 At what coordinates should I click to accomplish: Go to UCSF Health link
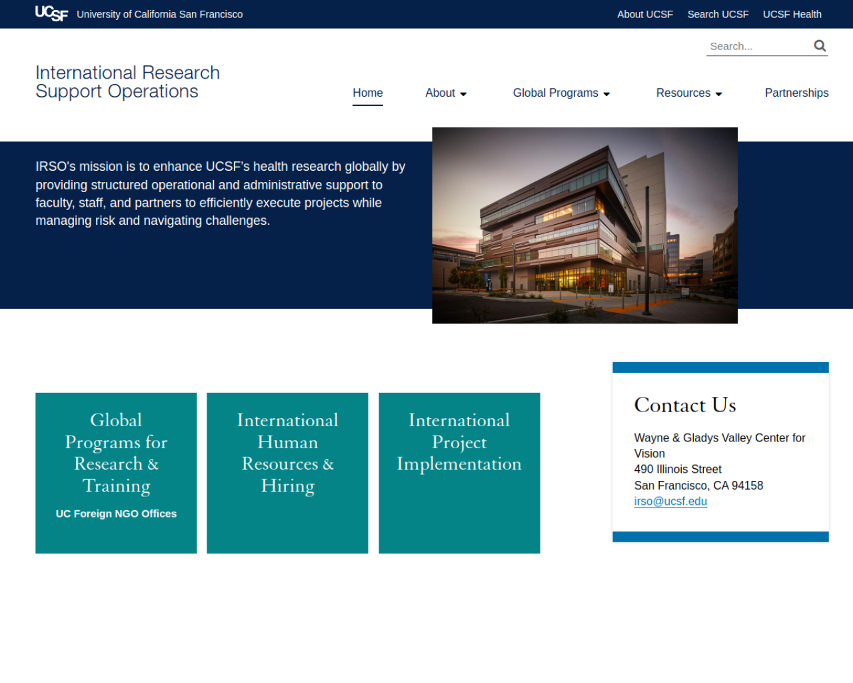(792, 14)
